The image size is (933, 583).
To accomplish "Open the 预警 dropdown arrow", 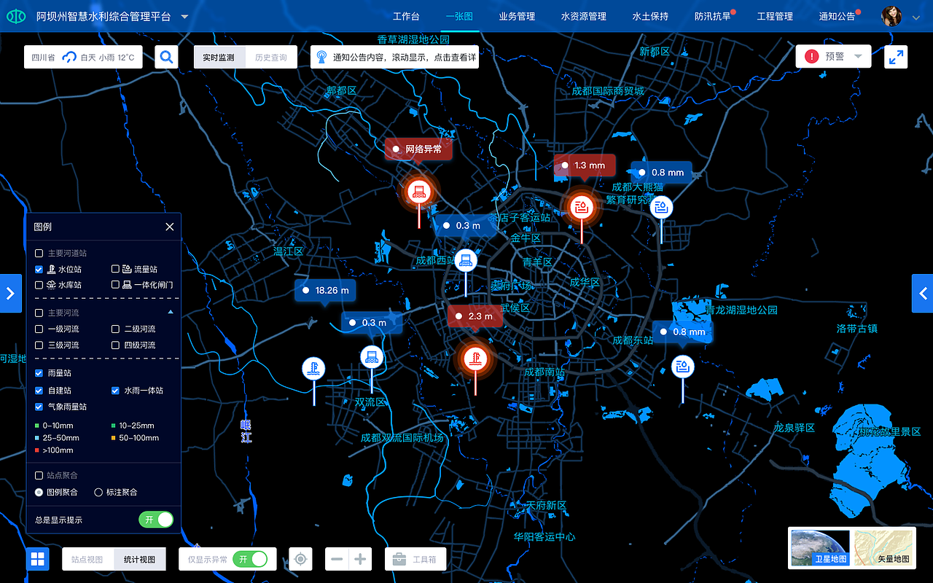I will click(x=858, y=56).
